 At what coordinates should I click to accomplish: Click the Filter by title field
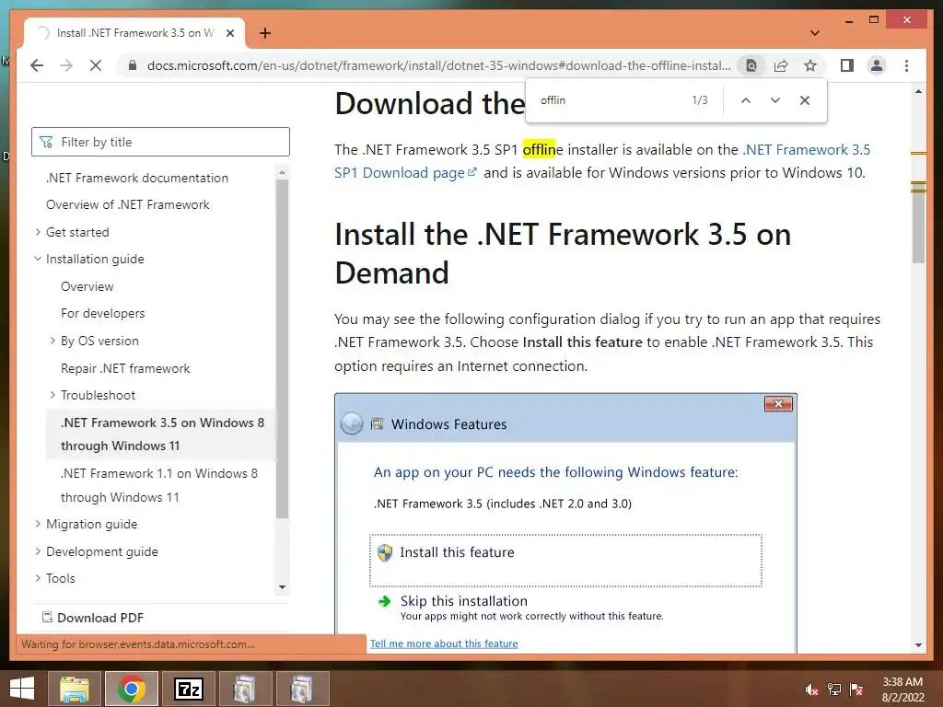coord(160,142)
